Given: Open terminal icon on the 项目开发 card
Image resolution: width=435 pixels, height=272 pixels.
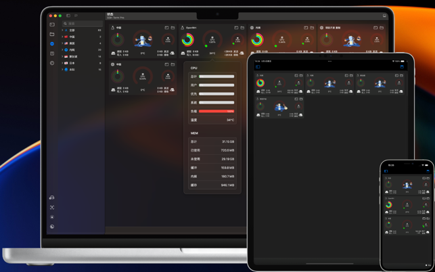Looking at the screenshot, I should pyautogui.click(x=375, y=28).
